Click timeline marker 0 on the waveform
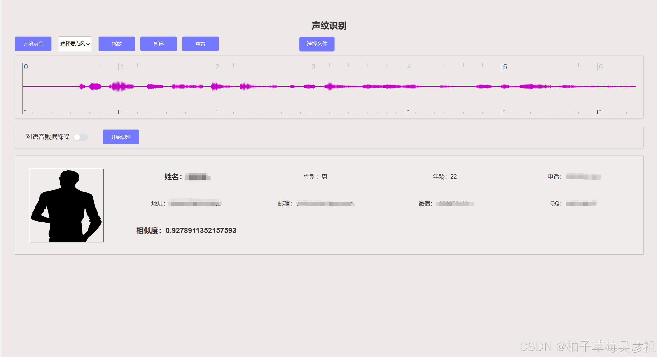 pos(26,67)
